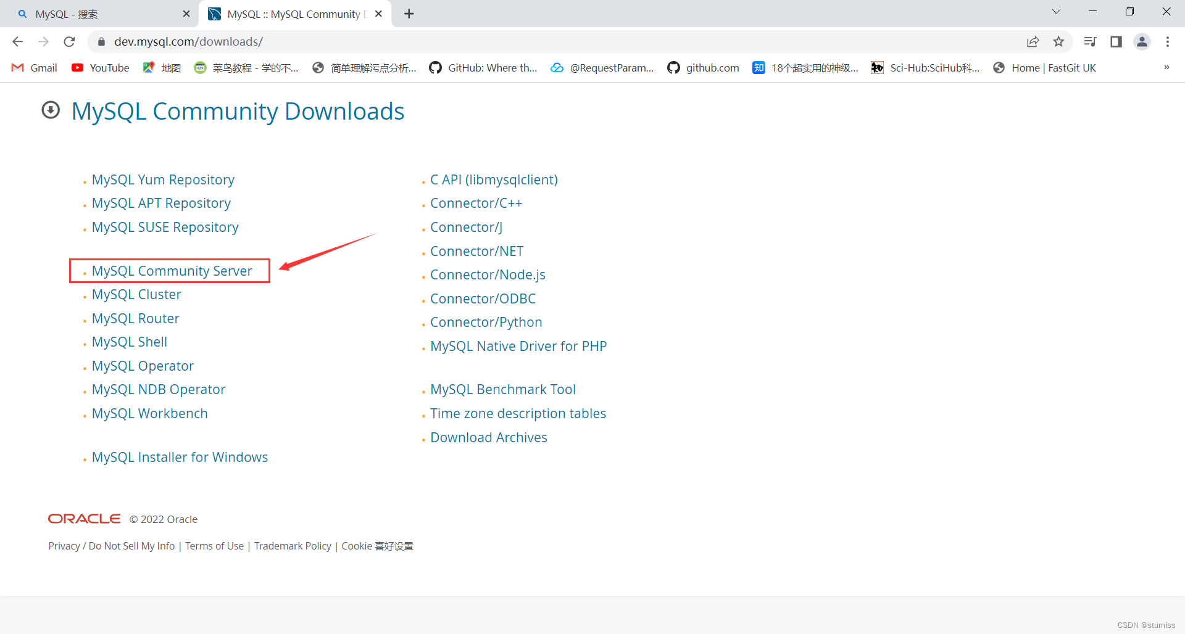Open the @RequestParam bookmark
Image resolution: width=1185 pixels, height=634 pixels.
click(x=602, y=68)
